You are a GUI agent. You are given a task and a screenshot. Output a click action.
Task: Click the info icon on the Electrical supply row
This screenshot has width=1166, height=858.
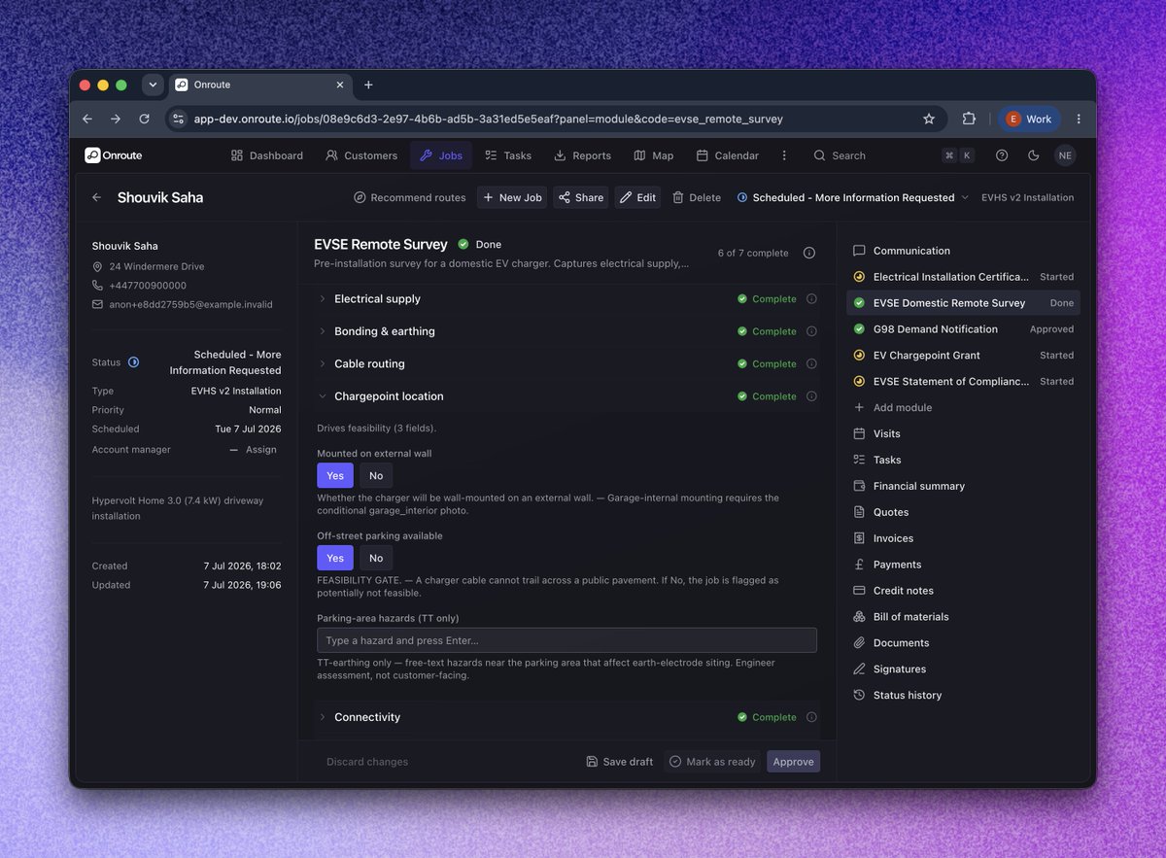(811, 299)
